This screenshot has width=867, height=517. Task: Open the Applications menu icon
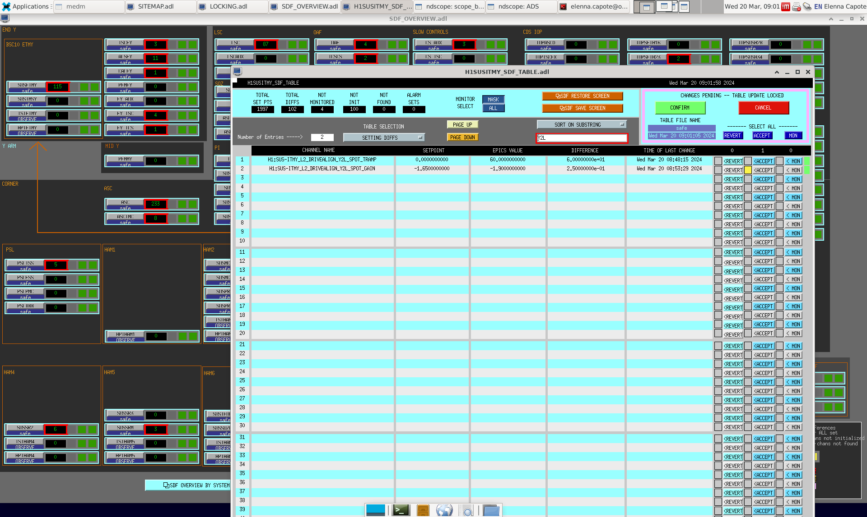6,7
